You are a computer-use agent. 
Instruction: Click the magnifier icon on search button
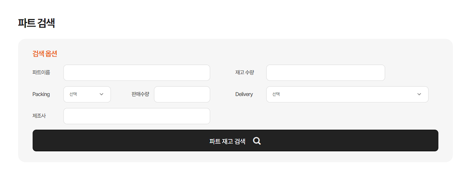click(257, 141)
